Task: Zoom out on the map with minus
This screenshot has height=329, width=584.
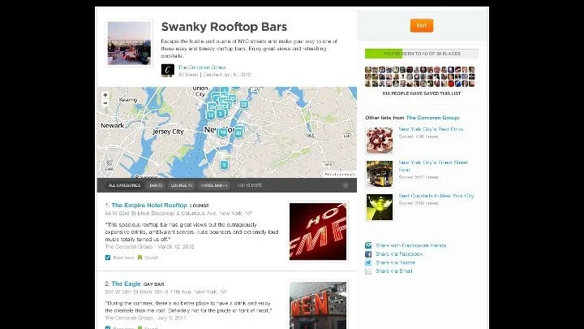Action: (105, 103)
